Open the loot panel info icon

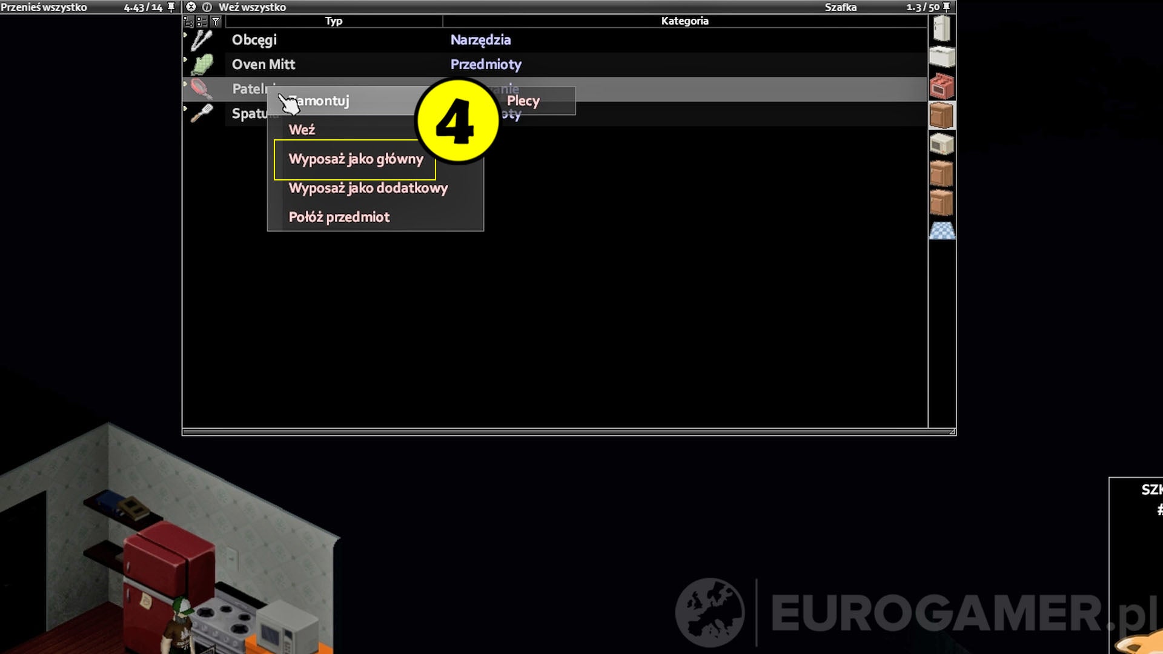pos(207,7)
